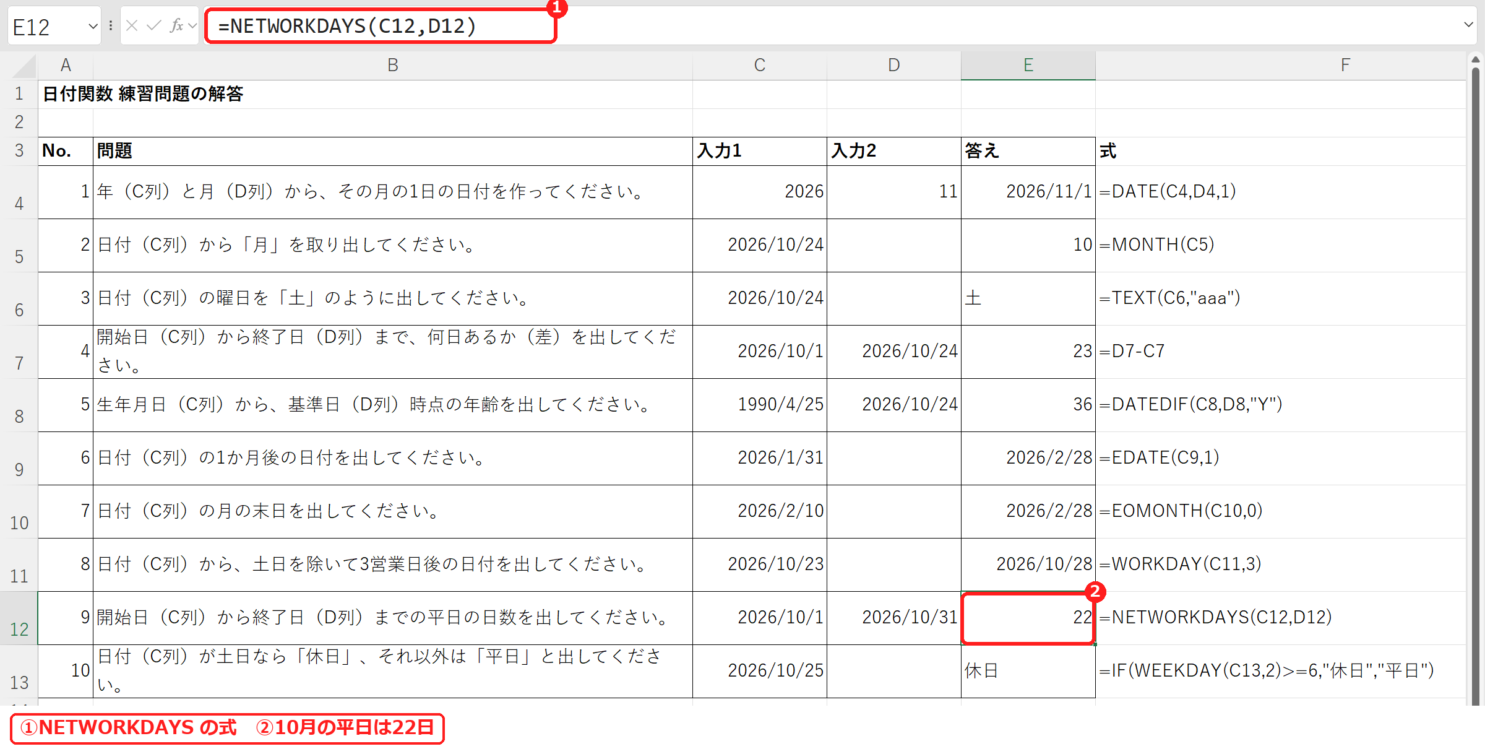Select cell with =TEXT(C6,"aaa")
The width and height of the screenshot is (1485, 749).
coord(1281,298)
